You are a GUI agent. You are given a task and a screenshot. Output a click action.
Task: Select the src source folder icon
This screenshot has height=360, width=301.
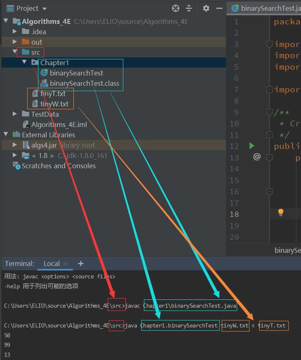(x=26, y=52)
